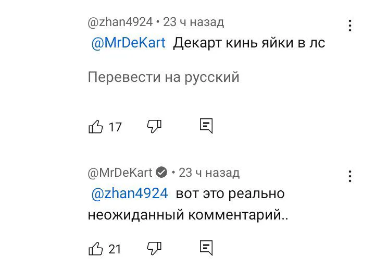Click the verified badge beside @MrDeKart
The image size is (375, 280).
tap(162, 173)
